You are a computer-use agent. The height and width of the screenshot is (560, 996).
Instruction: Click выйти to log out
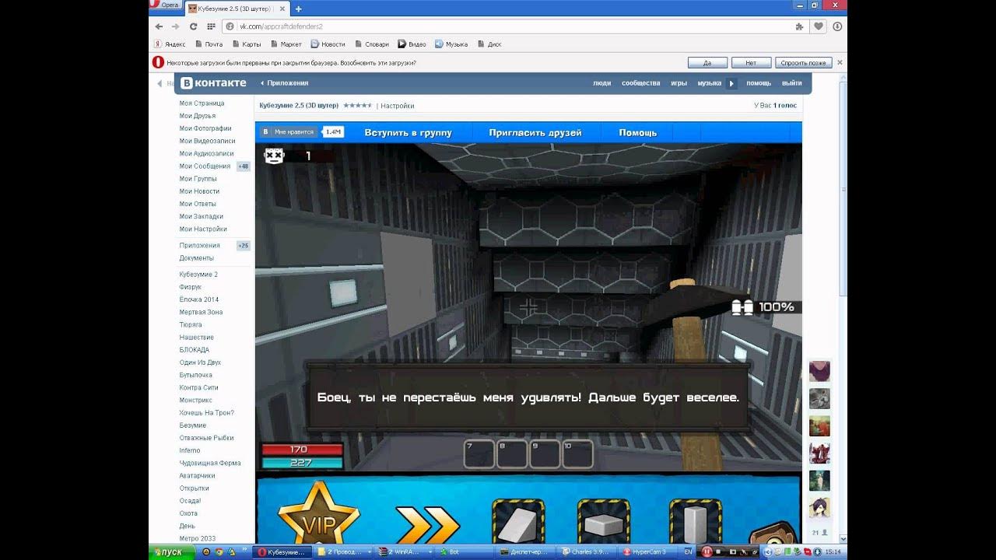[791, 83]
